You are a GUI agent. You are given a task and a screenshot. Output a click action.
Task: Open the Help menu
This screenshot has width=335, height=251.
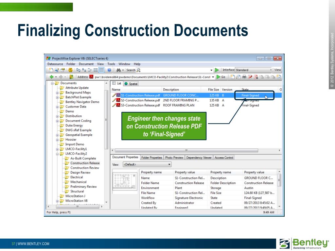click(137, 64)
